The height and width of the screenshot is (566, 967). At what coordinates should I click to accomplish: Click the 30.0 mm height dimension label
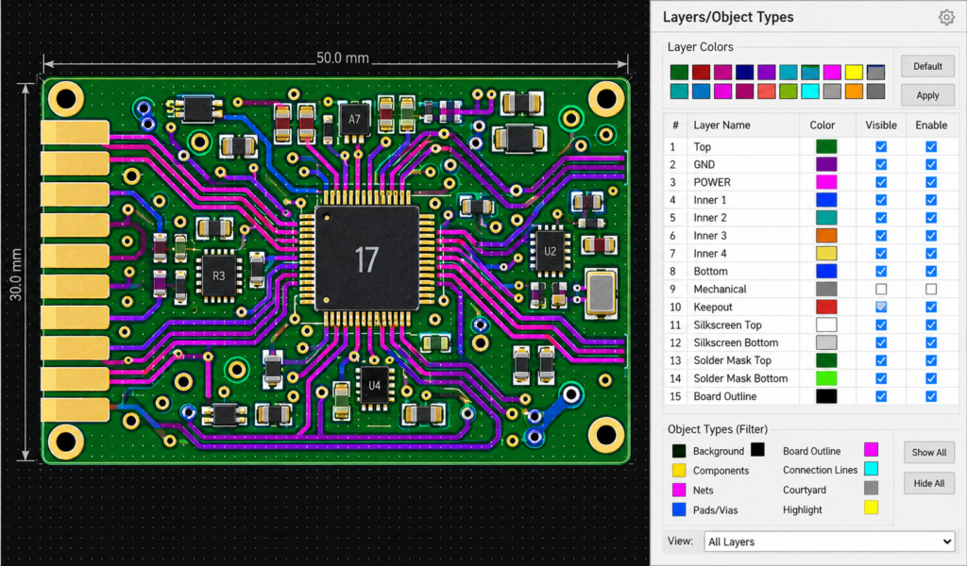tap(15, 275)
